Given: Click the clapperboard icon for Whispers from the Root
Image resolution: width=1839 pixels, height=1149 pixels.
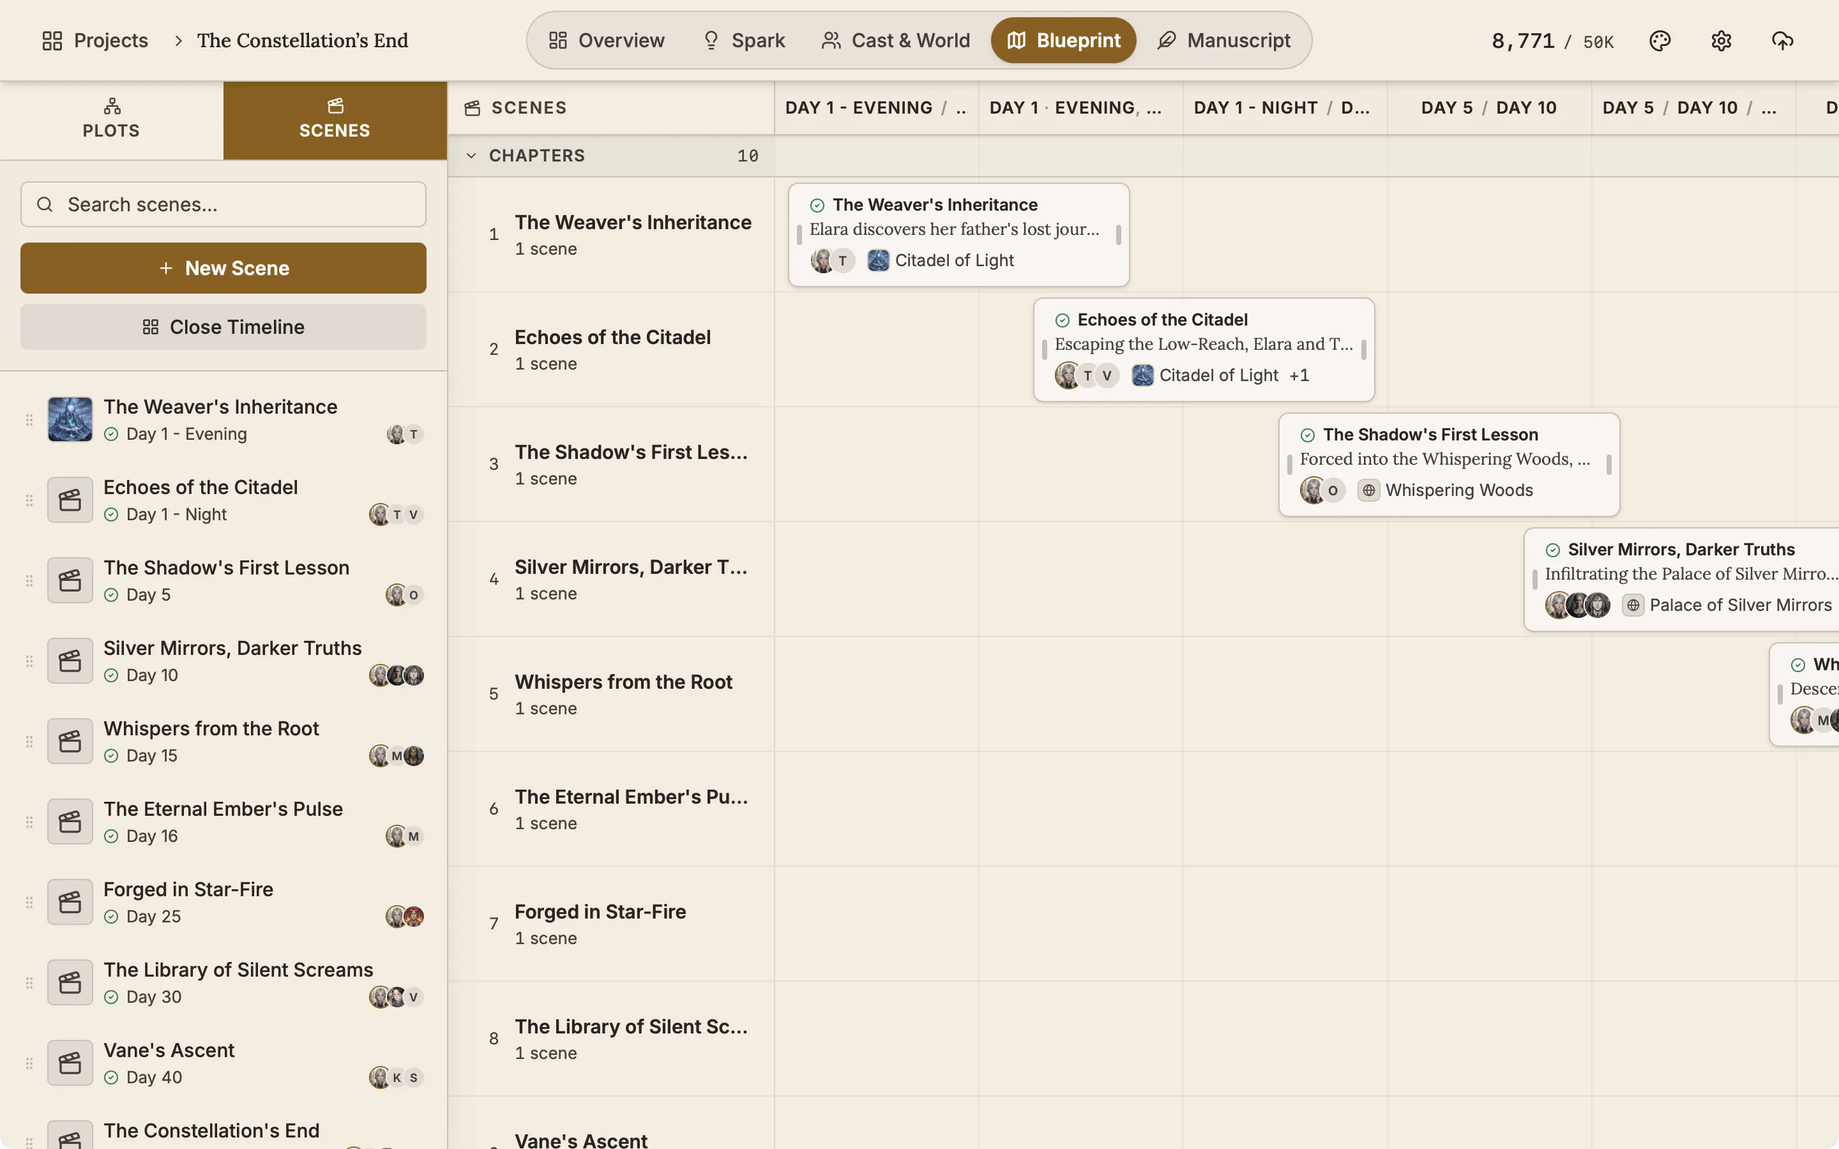Looking at the screenshot, I should click(x=70, y=741).
